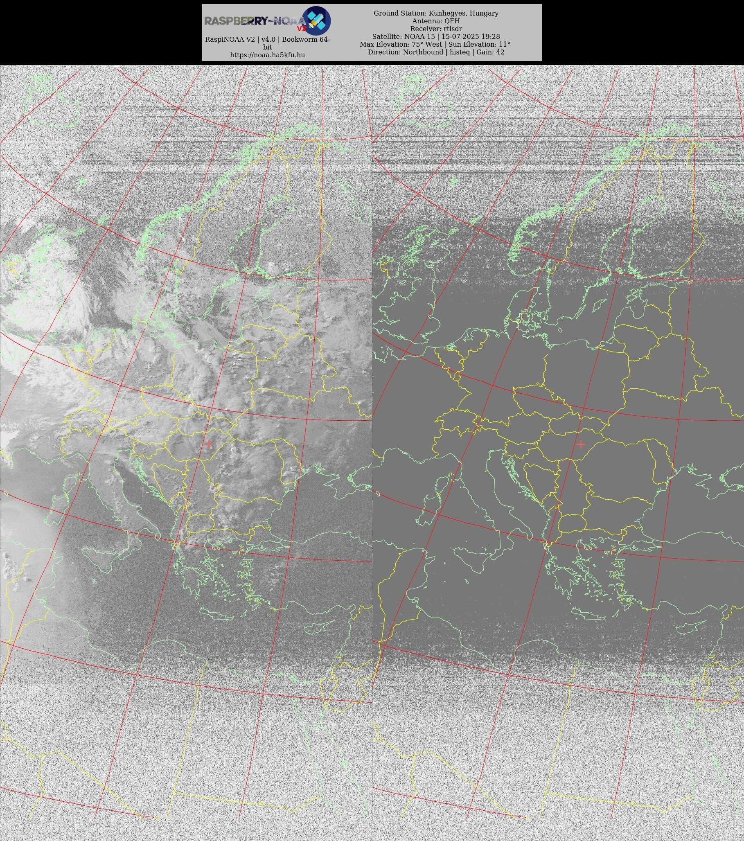Click the 'Receiver: rtlsdr' line
The width and height of the screenshot is (744, 841).
point(436,29)
